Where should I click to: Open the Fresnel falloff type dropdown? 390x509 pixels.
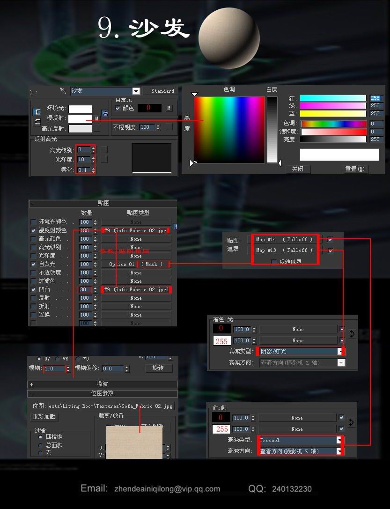click(339, 440)
